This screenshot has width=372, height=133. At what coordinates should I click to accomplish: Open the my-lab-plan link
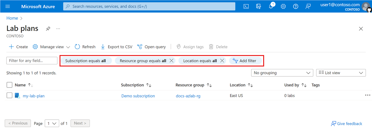(33, 96)
